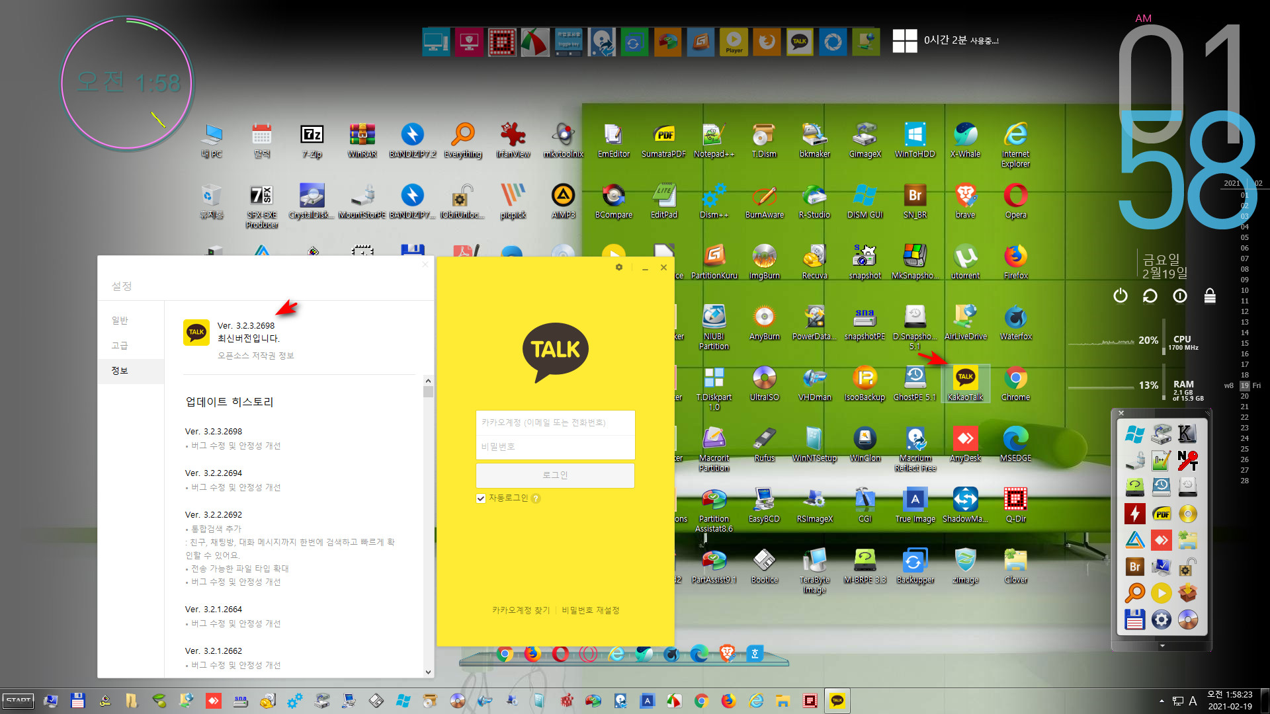Open the brave desktop icon
1270x714 pixels.
(965, 201)
